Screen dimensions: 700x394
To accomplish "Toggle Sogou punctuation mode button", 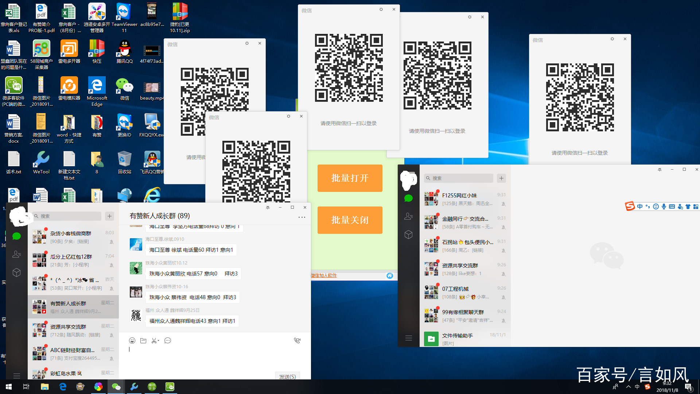I will click(647, 206).
